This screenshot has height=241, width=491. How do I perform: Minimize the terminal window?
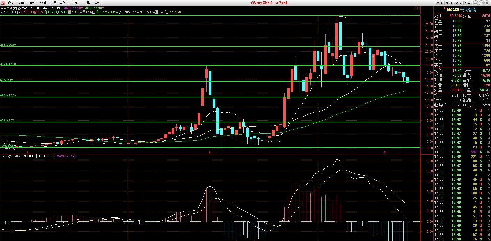click(x=475, y=3)
